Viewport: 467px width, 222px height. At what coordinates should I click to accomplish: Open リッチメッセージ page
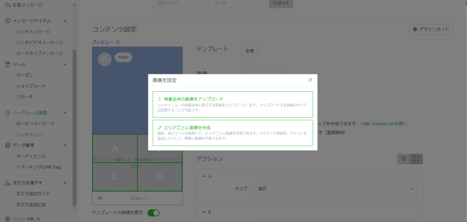pyautogui.click(x=33, y=32)
